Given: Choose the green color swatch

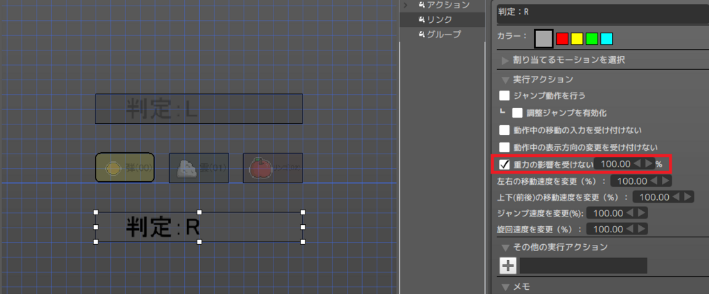Looking at the screenshot, I should tap(591, 39).
